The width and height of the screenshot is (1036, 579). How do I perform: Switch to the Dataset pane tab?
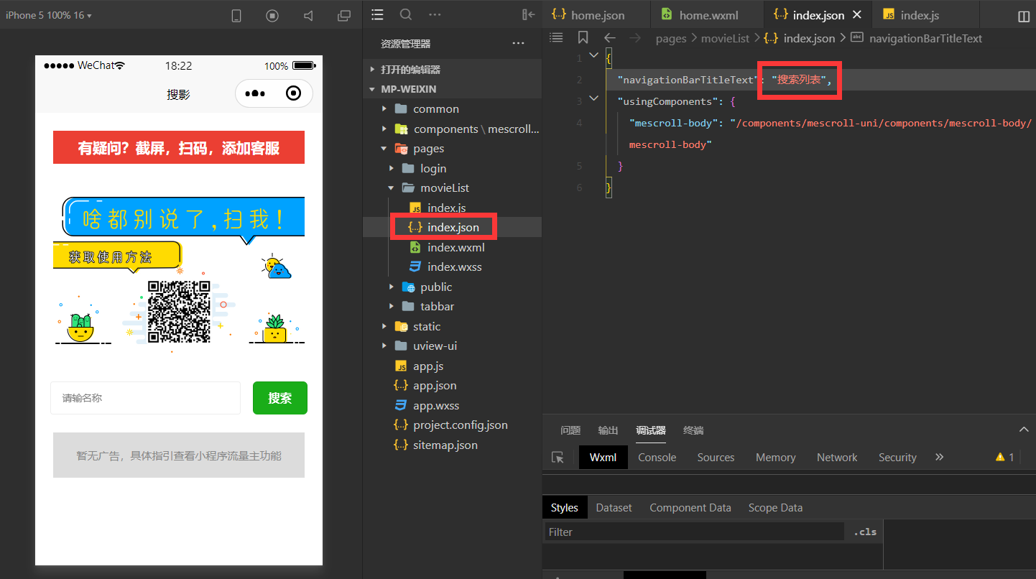click(x=614, y=508)
